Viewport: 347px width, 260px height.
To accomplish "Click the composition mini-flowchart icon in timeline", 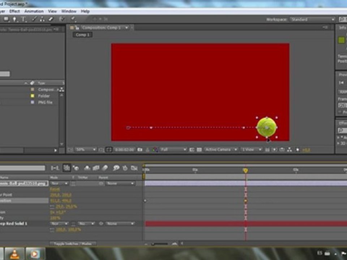I will [x=55, y=168].
